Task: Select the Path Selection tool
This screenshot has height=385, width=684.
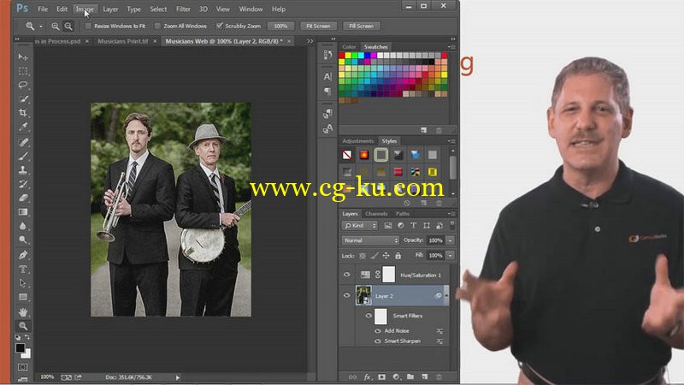Action: coord(23,283)
